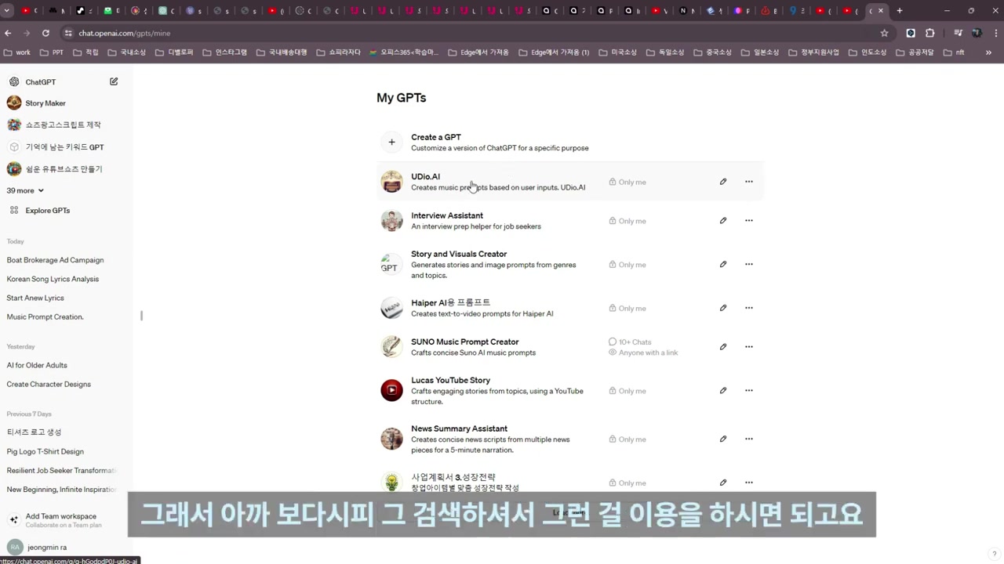The width and height of the screenshot is (1004, 564).
Task: Click the Create a GPT plus icon
Action: (391, 142)
